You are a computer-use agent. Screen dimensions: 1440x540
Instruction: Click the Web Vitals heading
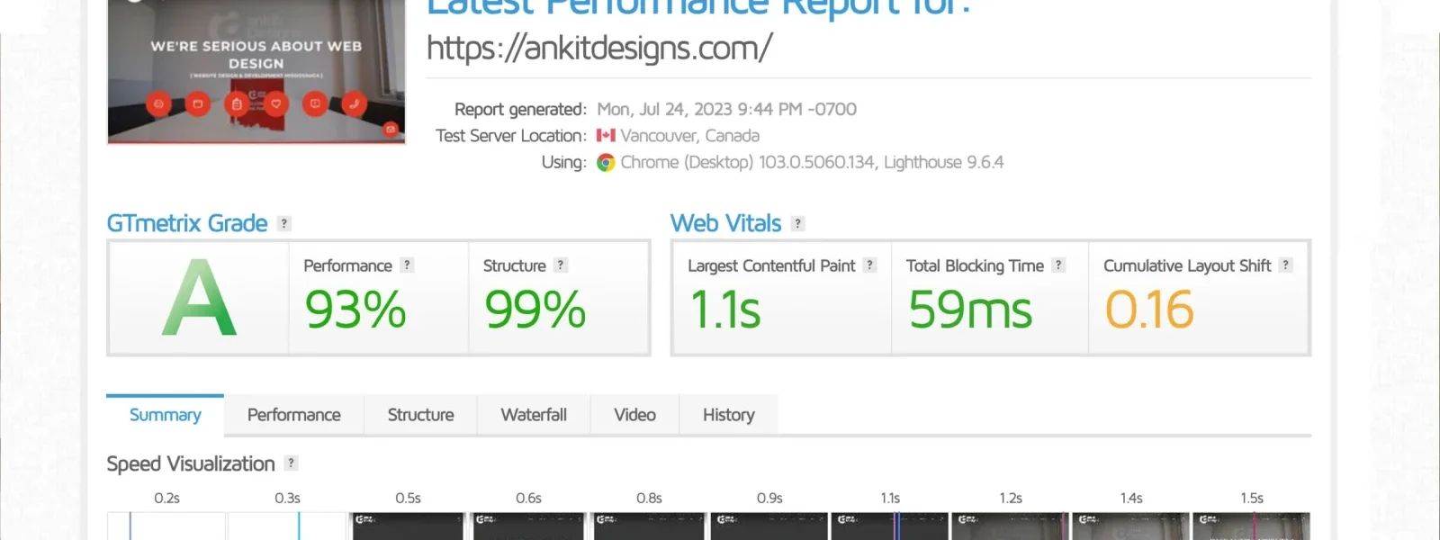[726, 223]
